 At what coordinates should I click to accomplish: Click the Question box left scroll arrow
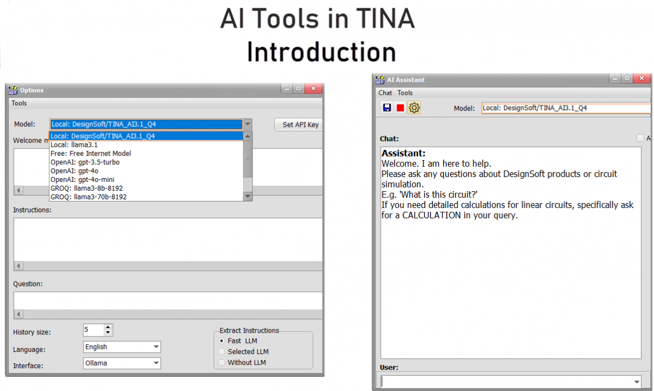[x=19, y=314]
